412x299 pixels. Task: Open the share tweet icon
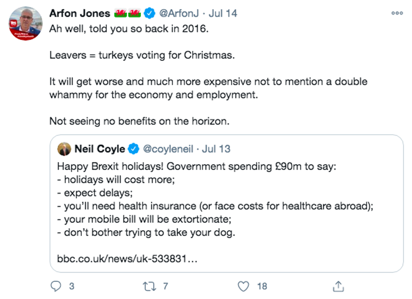coord(338,286)
